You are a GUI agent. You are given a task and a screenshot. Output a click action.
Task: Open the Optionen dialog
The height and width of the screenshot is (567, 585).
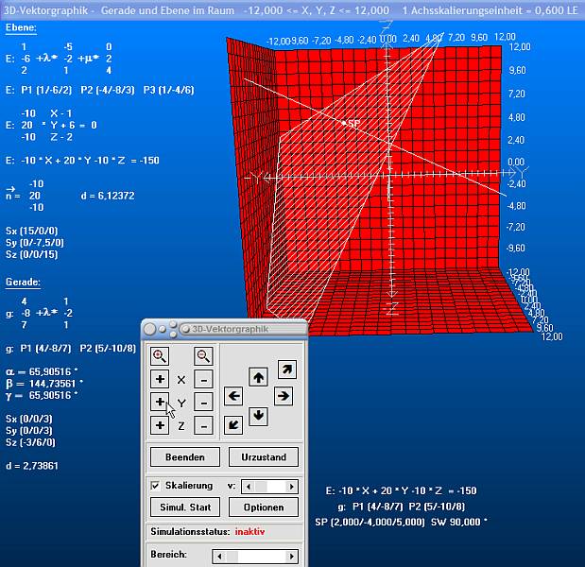[x=264, y=507]
